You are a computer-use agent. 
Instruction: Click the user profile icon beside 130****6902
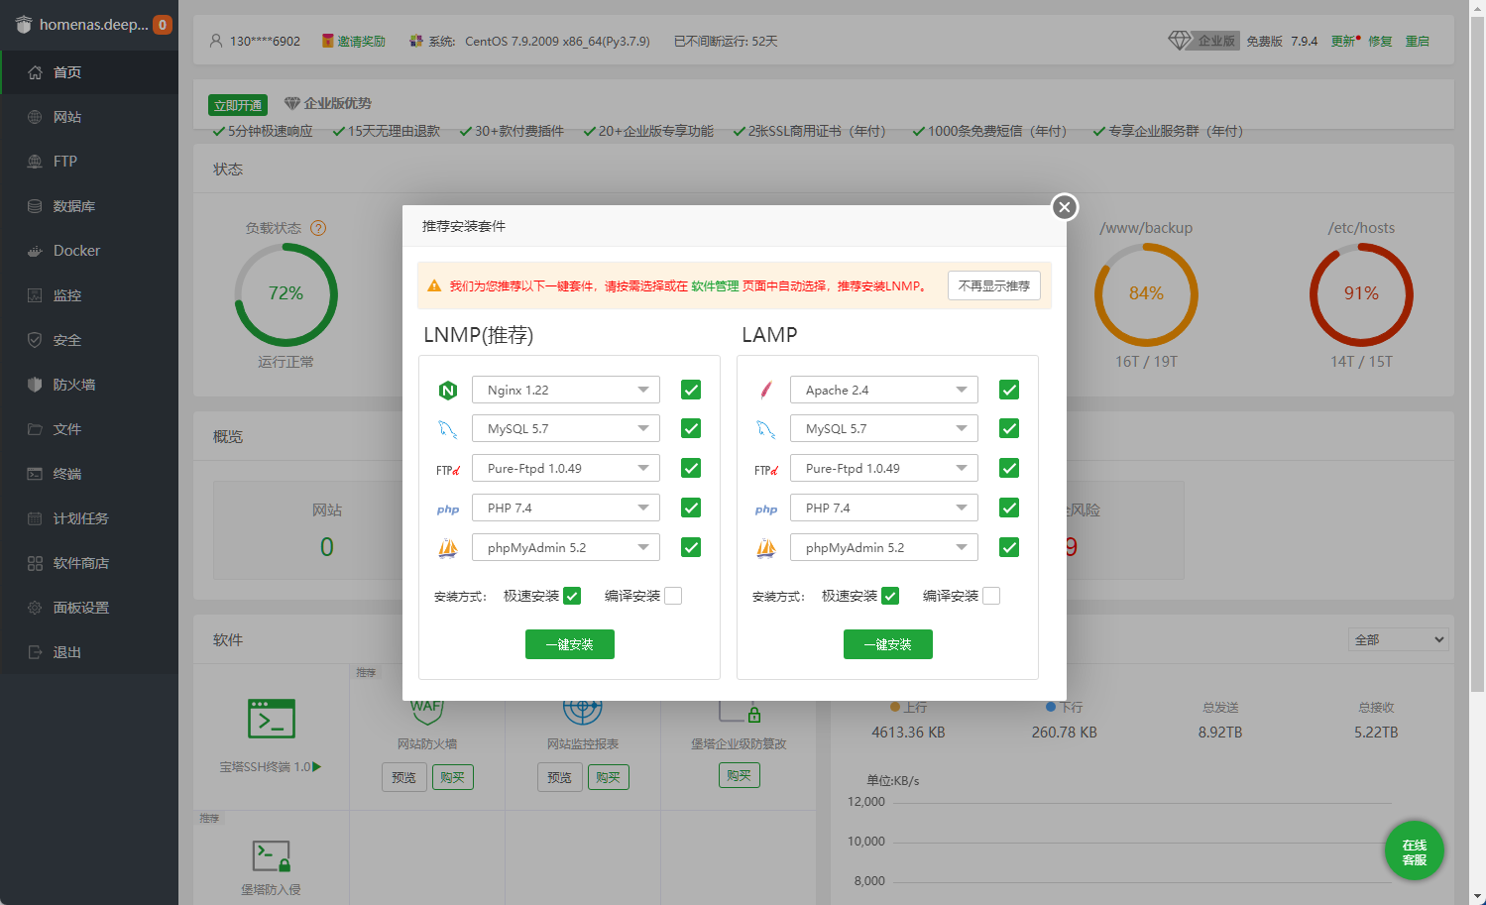pos(216,41)
